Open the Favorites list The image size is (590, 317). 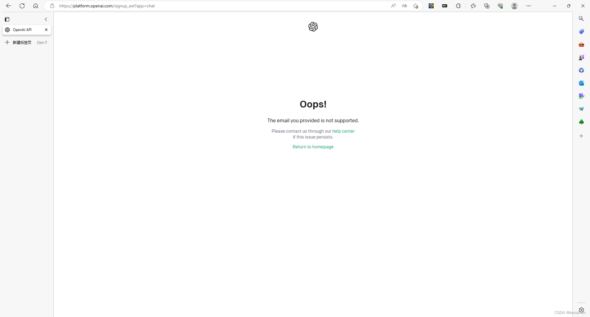[473, 6]
